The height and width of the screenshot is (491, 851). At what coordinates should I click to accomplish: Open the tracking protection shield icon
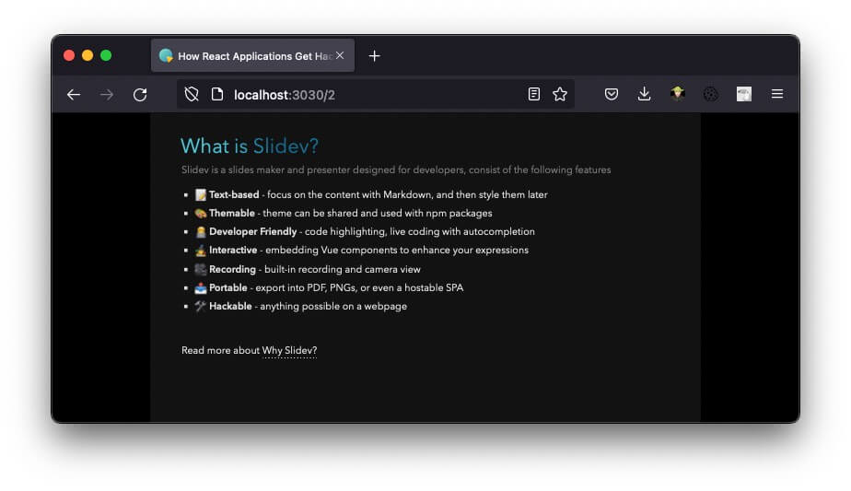192,95
